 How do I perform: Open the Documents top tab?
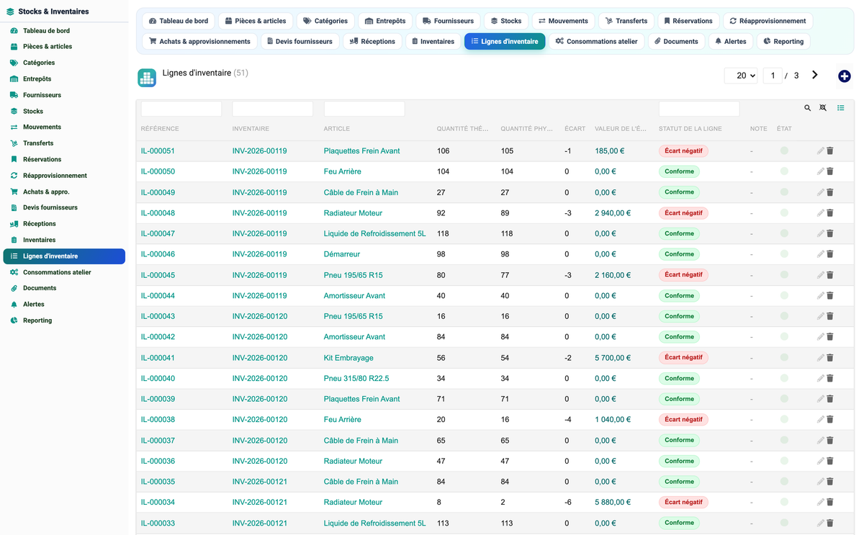click(x=676, y=42)
